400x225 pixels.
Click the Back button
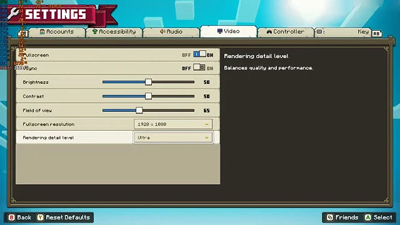19,217
